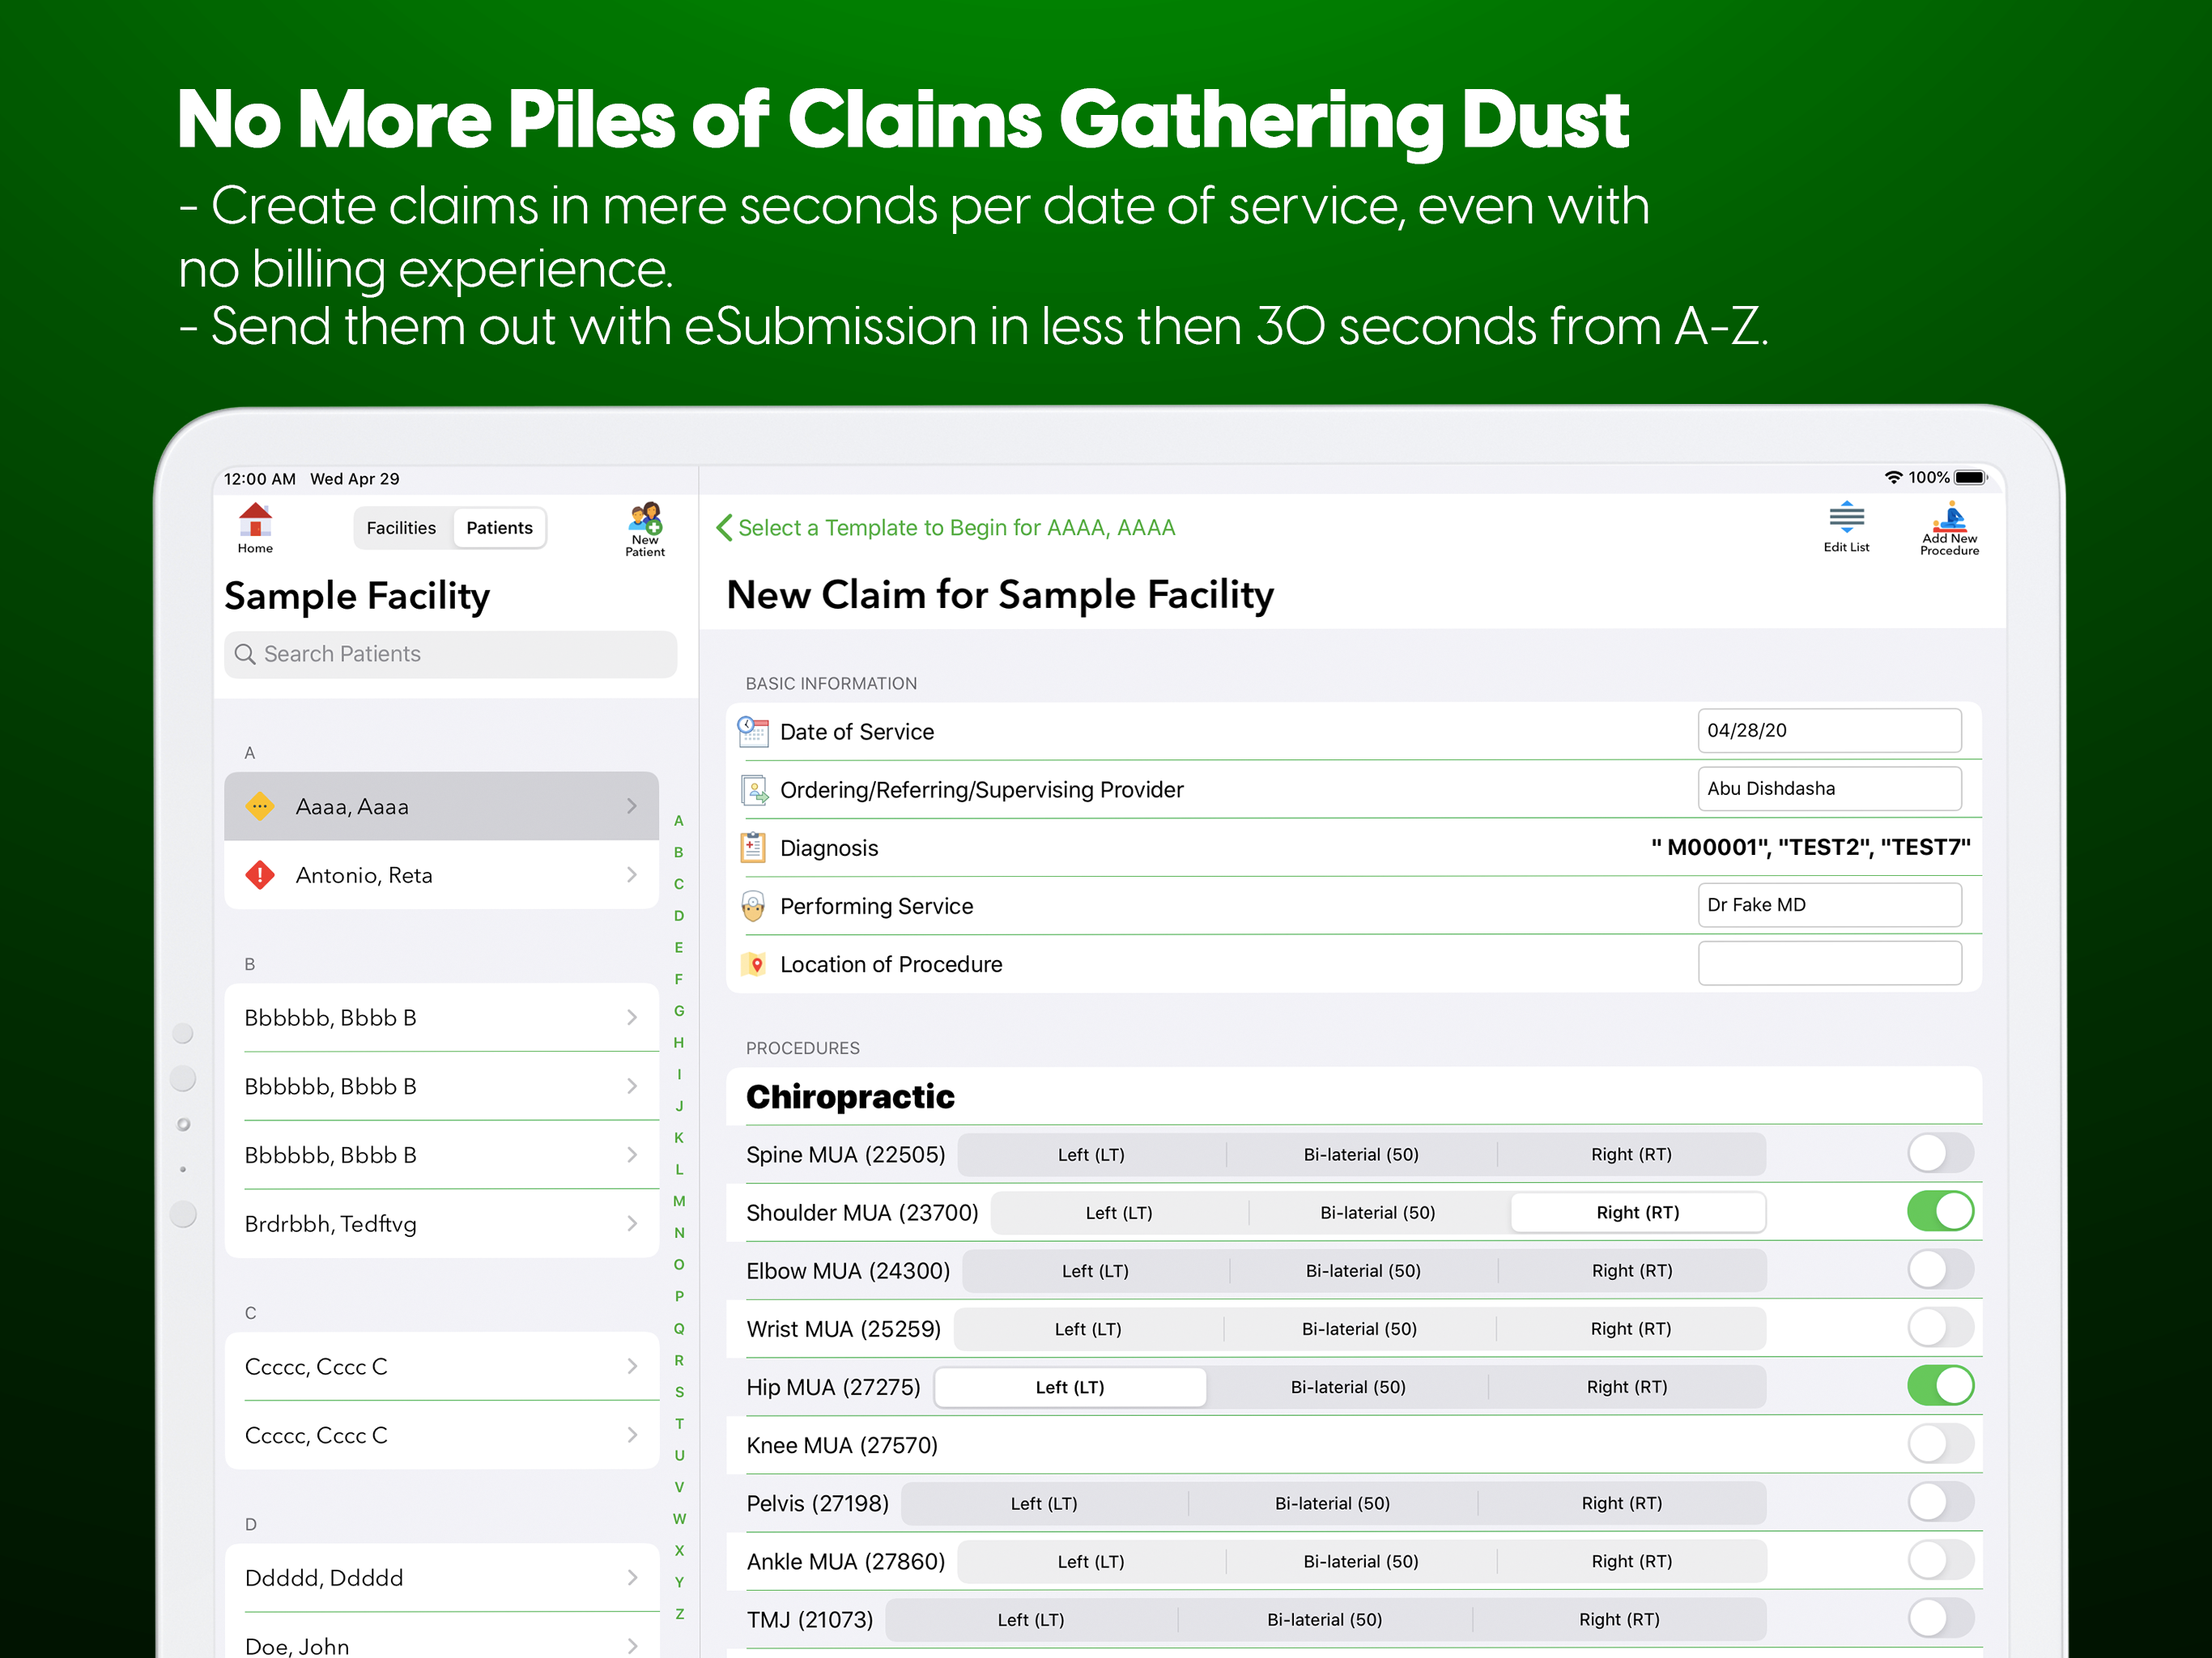2212x1658 pixels.
Task: Select Right (RT) for Ankle MUA
Action: coord(1631,1561)
